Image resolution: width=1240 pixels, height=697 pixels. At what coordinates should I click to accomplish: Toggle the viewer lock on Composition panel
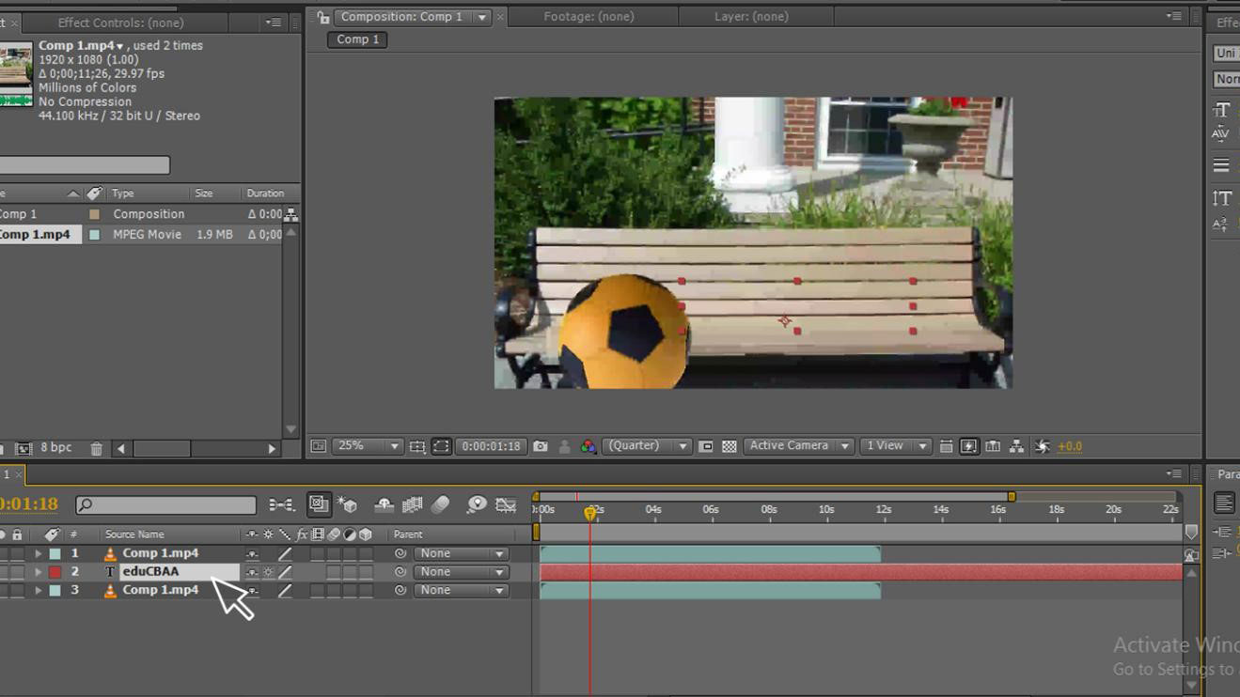pos(322,17)
